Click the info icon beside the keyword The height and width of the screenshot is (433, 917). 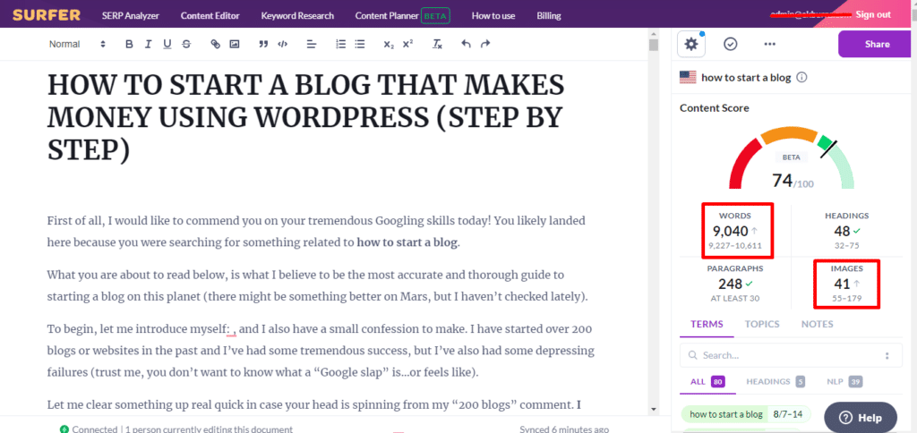802,77
